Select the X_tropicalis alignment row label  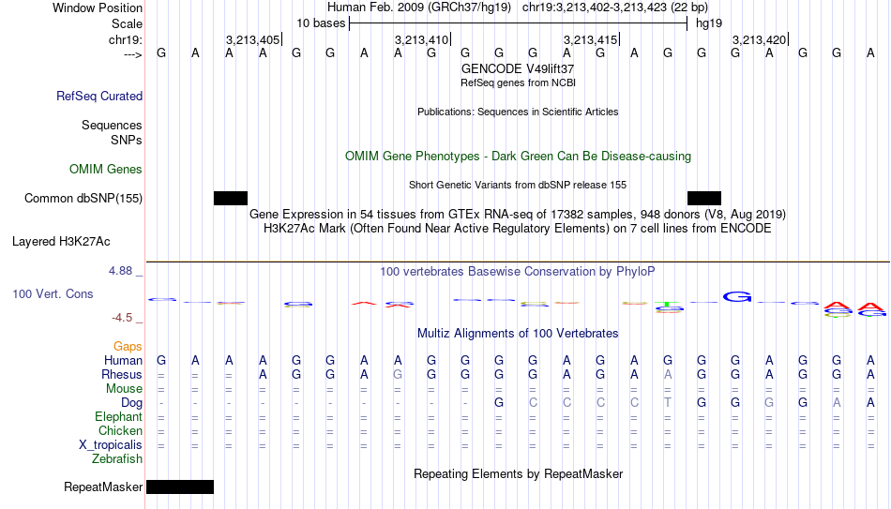click(x=111, y=445)
